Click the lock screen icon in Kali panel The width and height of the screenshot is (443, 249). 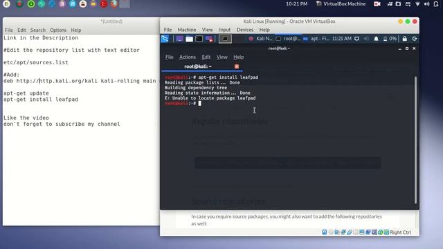(404, 39)
